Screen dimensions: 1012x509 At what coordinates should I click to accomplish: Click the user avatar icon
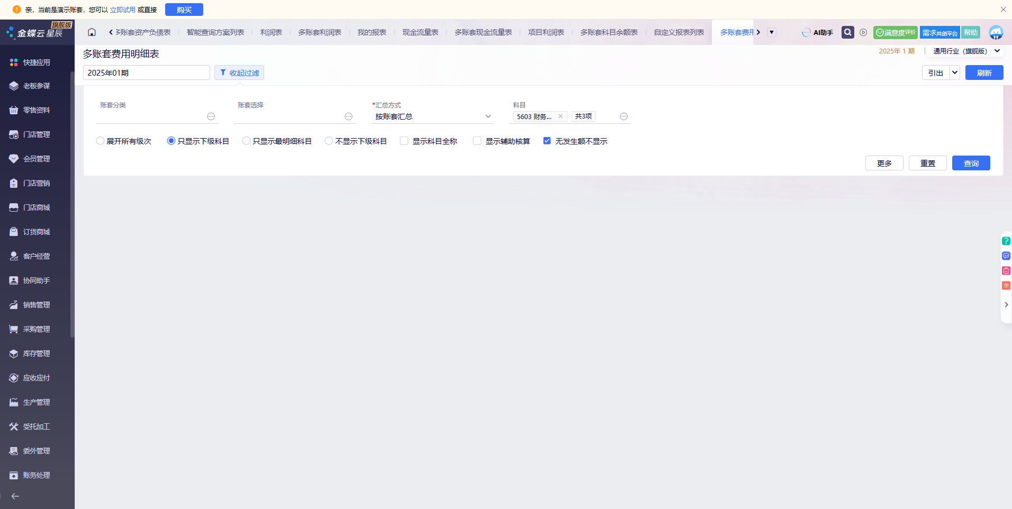click(x=996, y=32)
